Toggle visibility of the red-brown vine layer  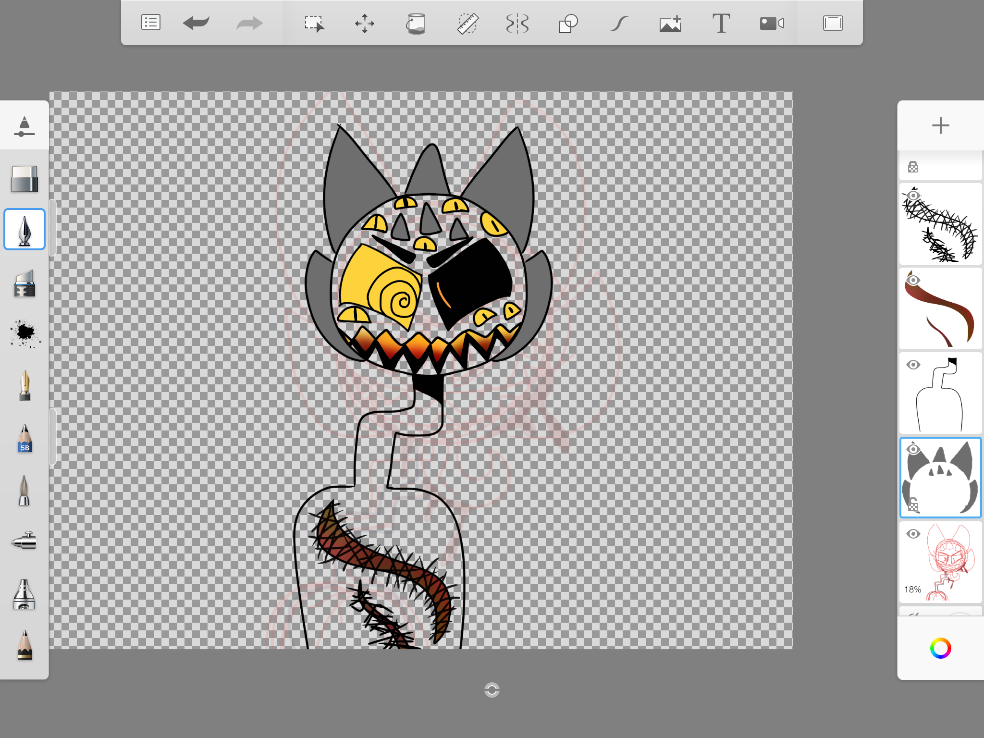[913, 280]
